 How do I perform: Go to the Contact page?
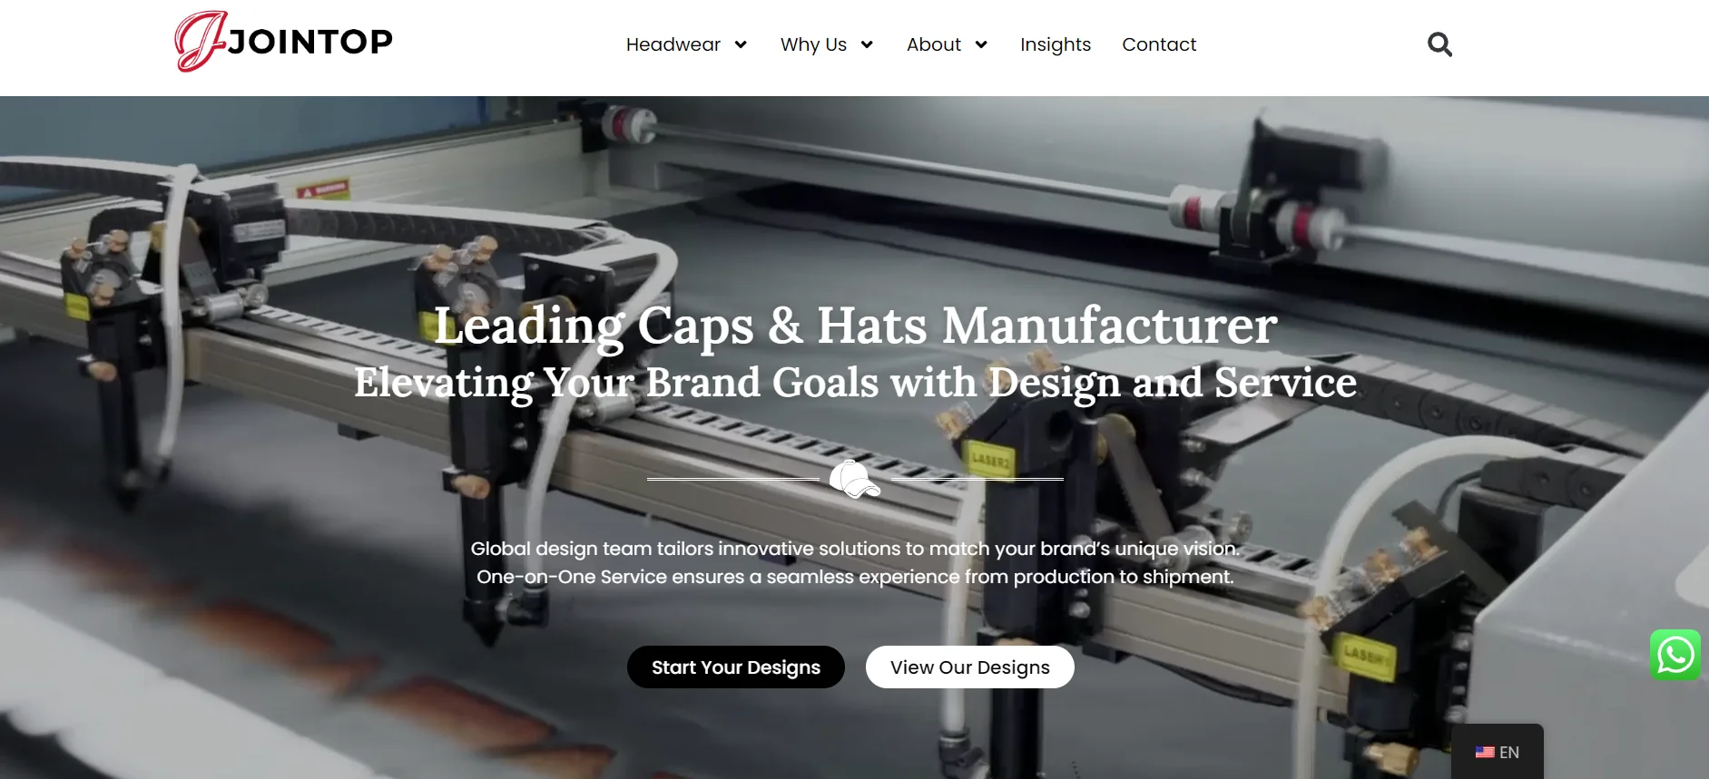click(1159, 44)
